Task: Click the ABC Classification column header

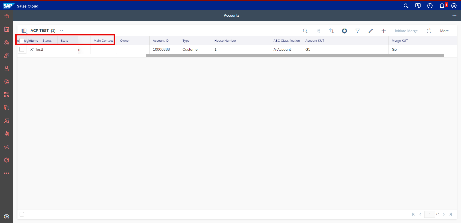Action: click(x=286, y=41)
